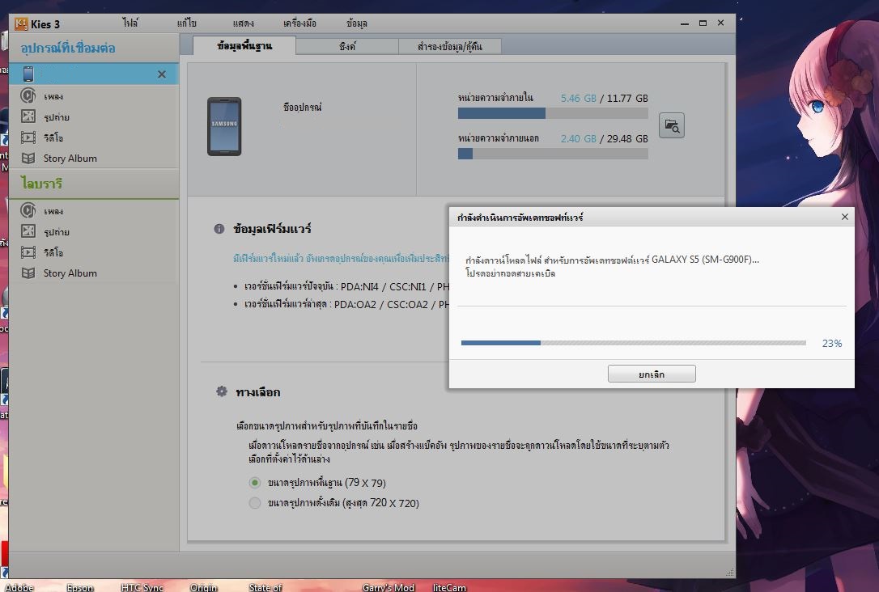879x592 pixels.
Task: Switch to สำรองข้อมูล/กู้คืน tab
Action: pos(449,46)
